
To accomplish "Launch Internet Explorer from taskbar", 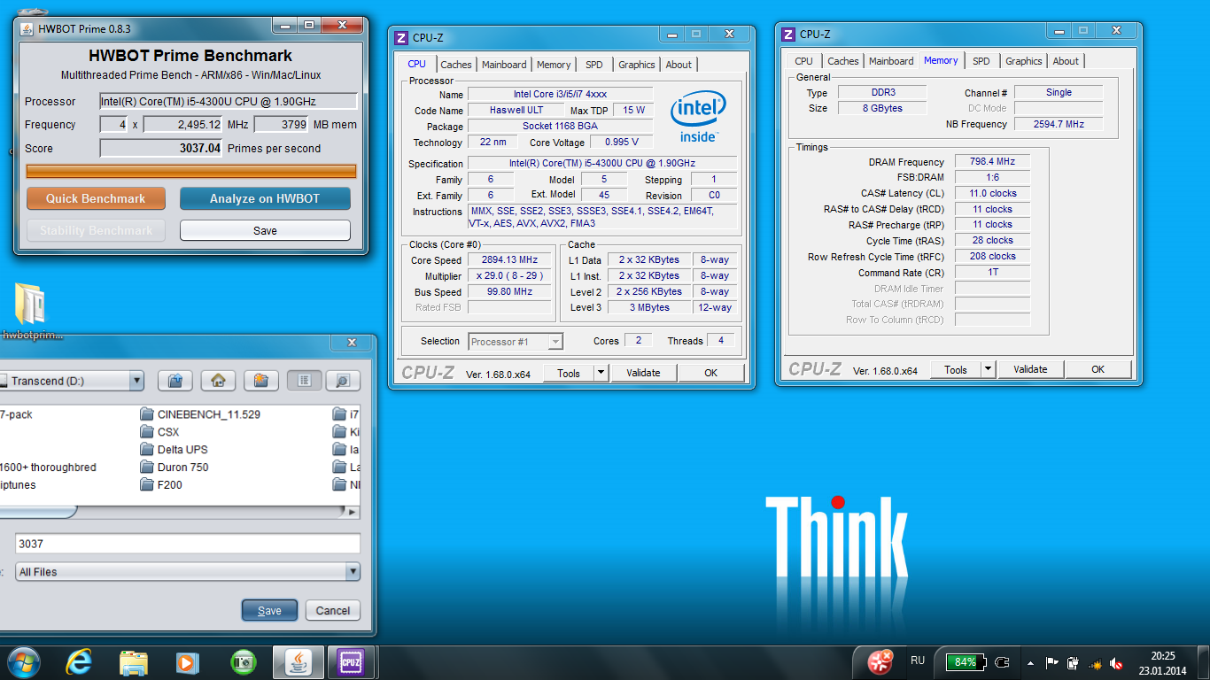I will click(x=80, y=662).
